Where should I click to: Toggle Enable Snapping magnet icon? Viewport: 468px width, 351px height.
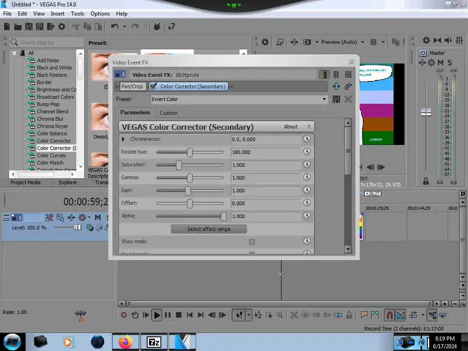pyautogui.click(x=389, y=315)
